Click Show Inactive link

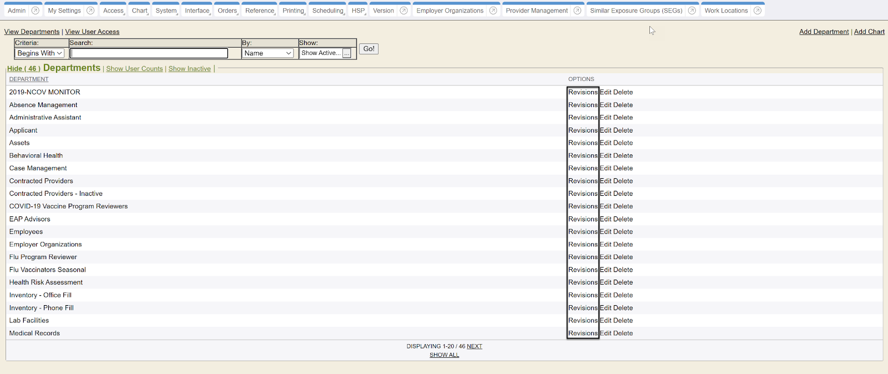pos(189,69)
